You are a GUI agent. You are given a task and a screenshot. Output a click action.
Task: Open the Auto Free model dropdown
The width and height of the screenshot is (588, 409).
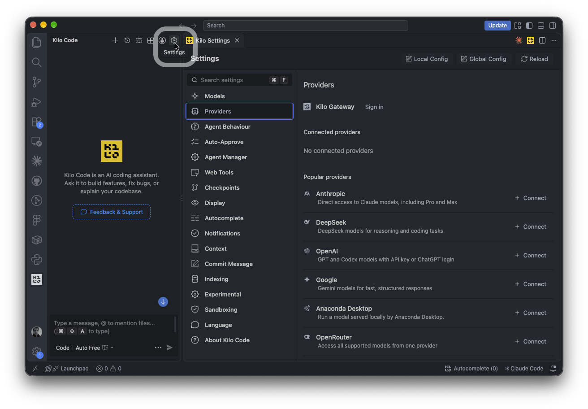coord(95,348)
